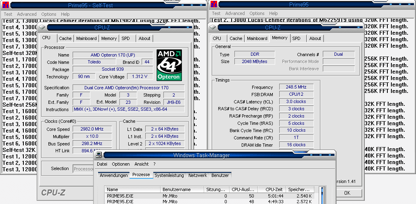Switch to Cache tab in right CPU-Z

(x=236, y=38)
